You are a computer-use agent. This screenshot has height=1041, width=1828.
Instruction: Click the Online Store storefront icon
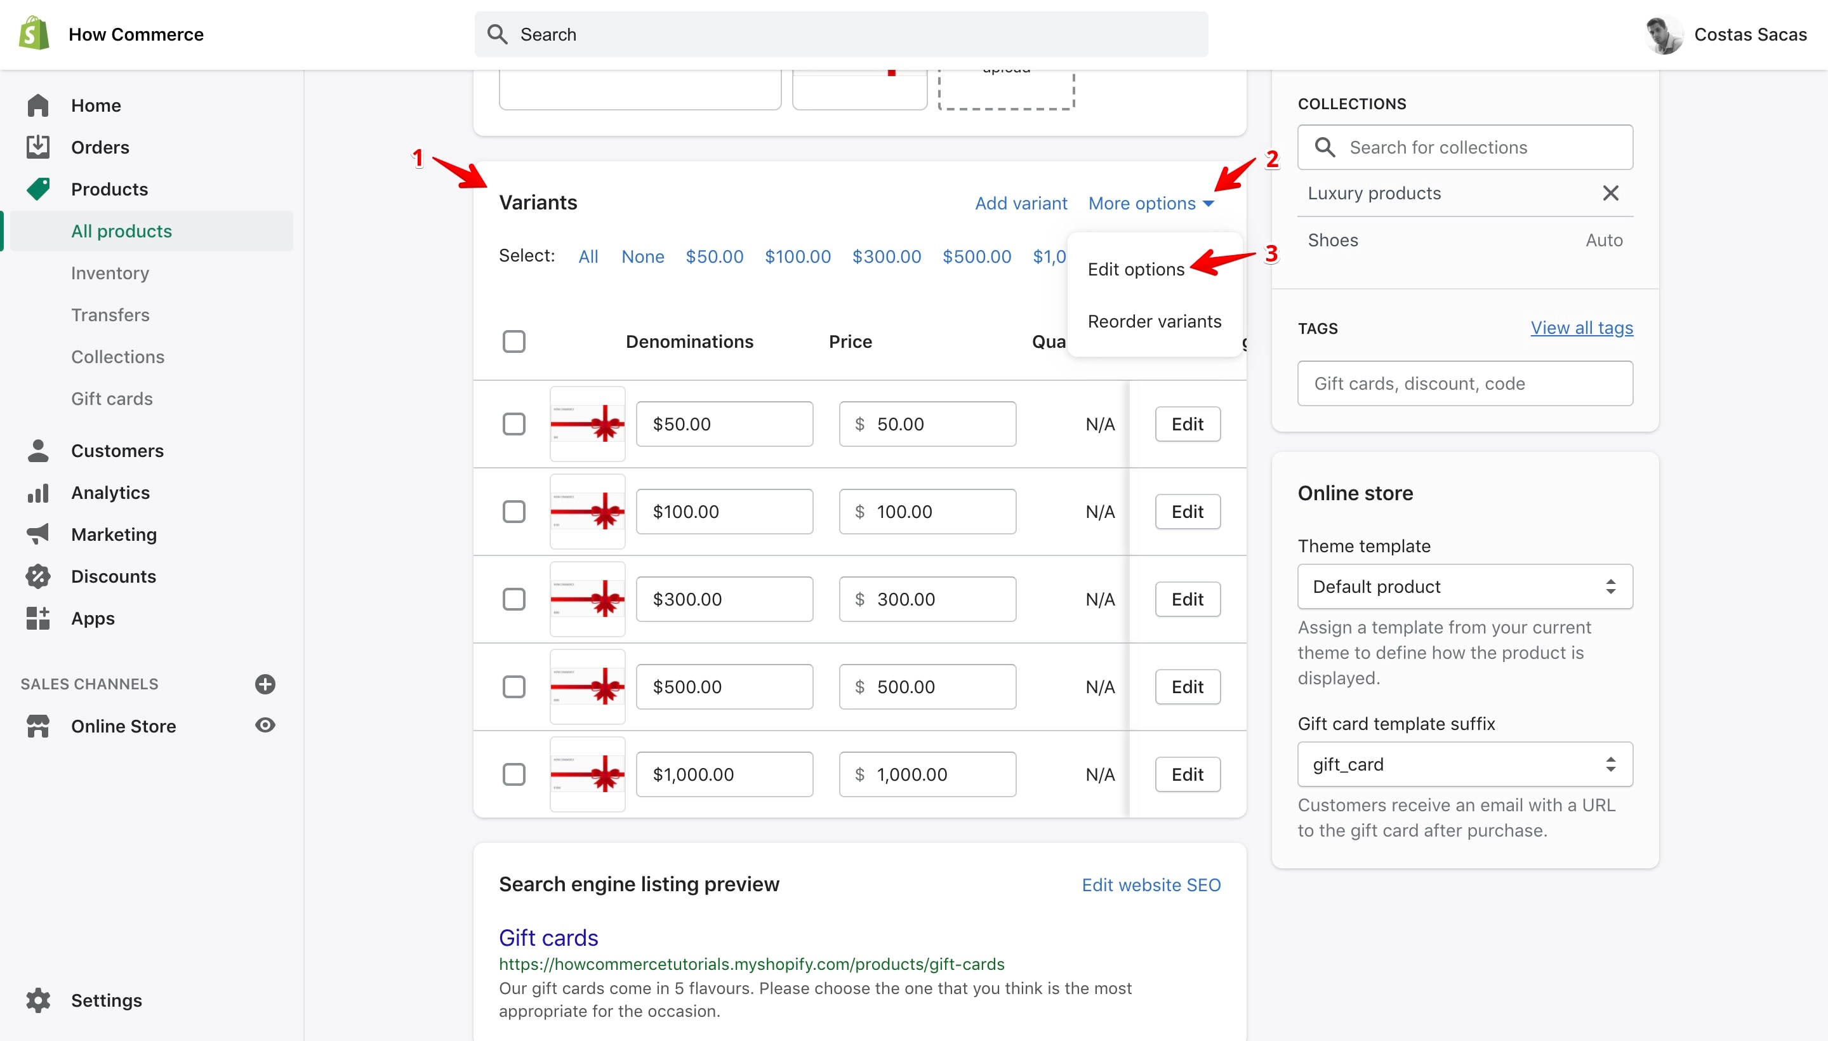coord(38,726)
